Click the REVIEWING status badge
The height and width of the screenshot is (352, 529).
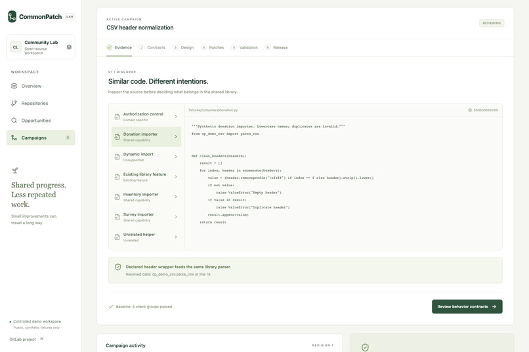pos(492,23)
